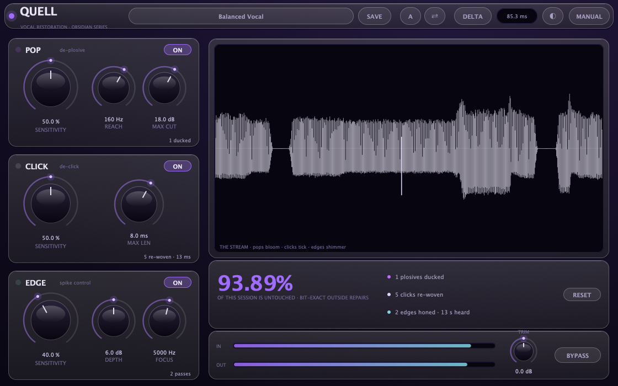Click the EDGE FOCUS knob
The width and height of the screenshot is (618, 386).
tap(164, 320)
